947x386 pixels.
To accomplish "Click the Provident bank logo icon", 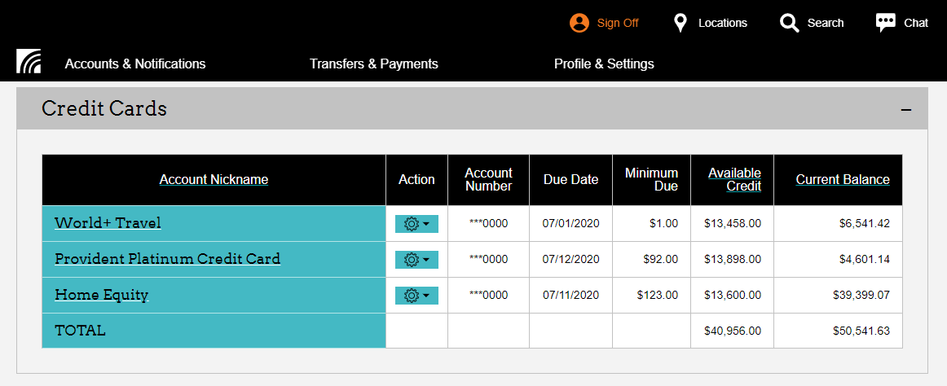I will 29,62.
